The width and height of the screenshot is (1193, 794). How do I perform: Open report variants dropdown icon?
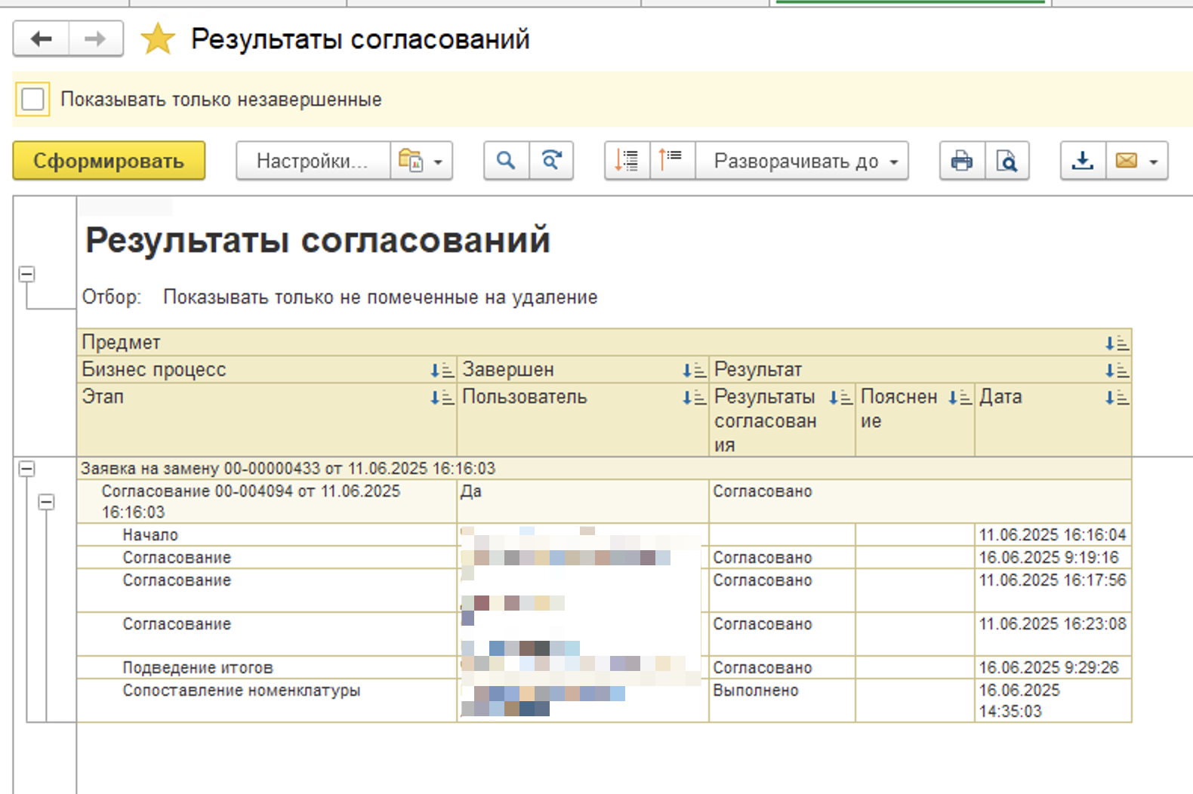tap(421, 161)
